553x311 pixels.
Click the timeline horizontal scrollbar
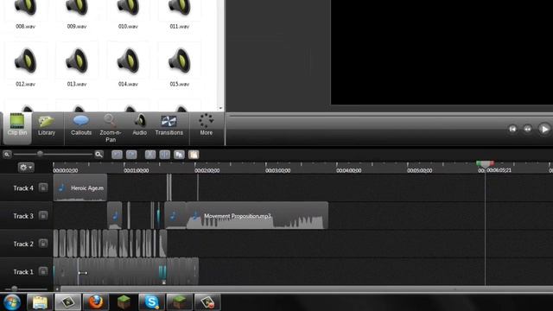pos(307,289)
